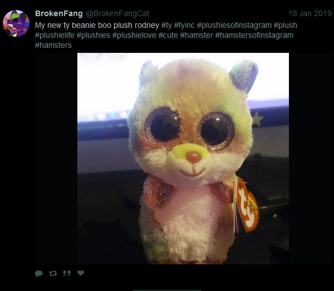Enlarge the plush hamster photo

pos(183,159)
